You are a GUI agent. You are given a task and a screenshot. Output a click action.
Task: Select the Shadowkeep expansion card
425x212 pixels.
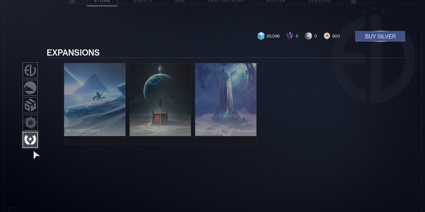[160, 100]
